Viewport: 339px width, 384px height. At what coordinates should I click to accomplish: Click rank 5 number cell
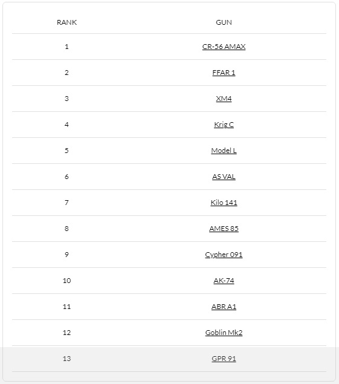[x=66, y=151]
